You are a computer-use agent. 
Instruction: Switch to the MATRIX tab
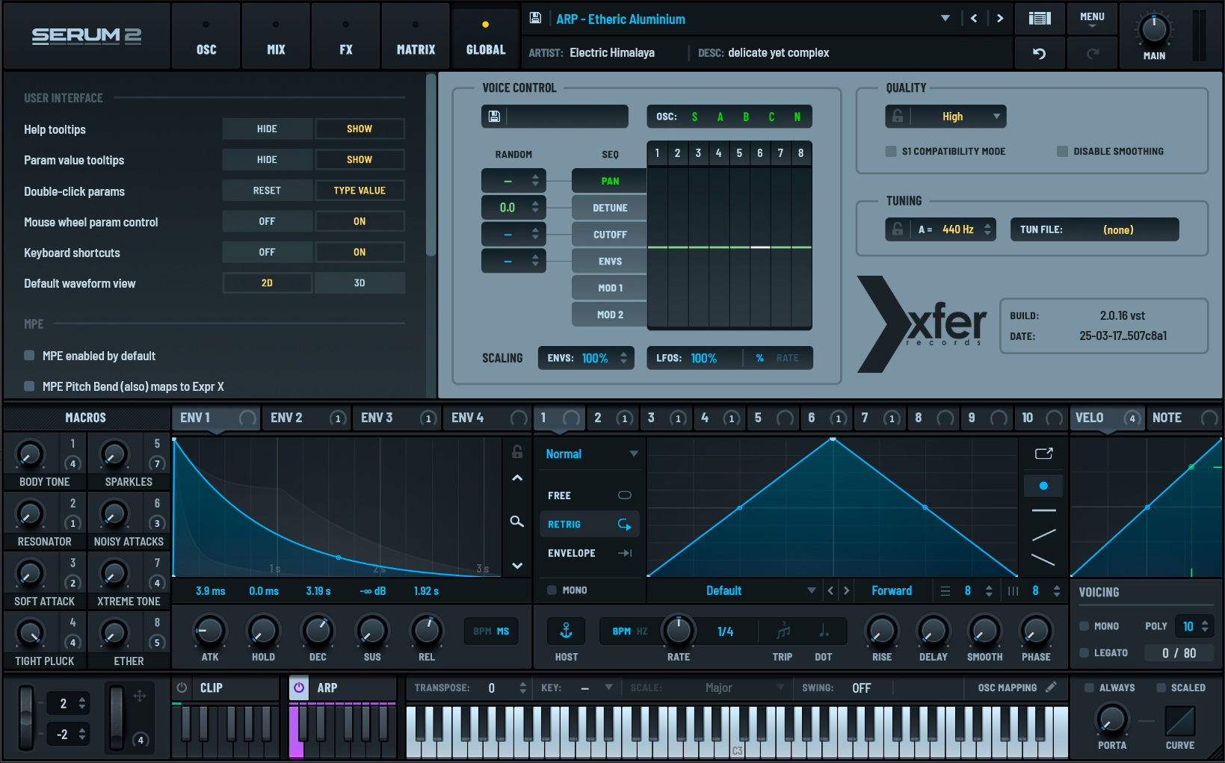(x=416, y=36)
